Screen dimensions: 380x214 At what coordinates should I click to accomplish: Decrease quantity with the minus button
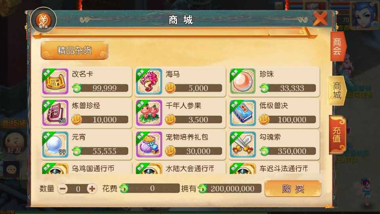pyautogui.click(x=63, y=189)
